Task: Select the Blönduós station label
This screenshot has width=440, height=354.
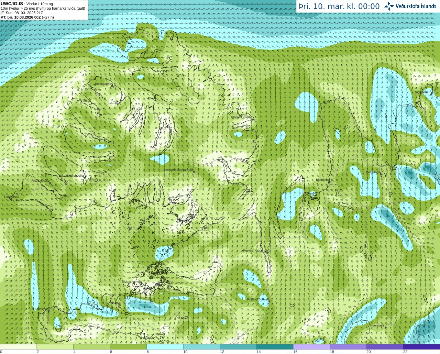Action: [x=322, y=180]
